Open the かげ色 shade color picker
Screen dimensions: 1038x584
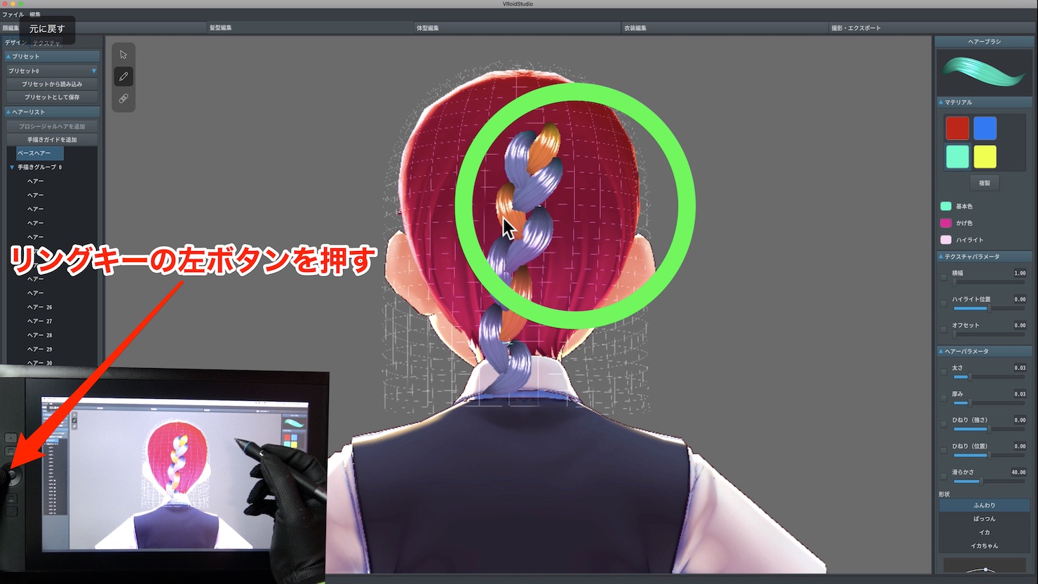(945, 223)
